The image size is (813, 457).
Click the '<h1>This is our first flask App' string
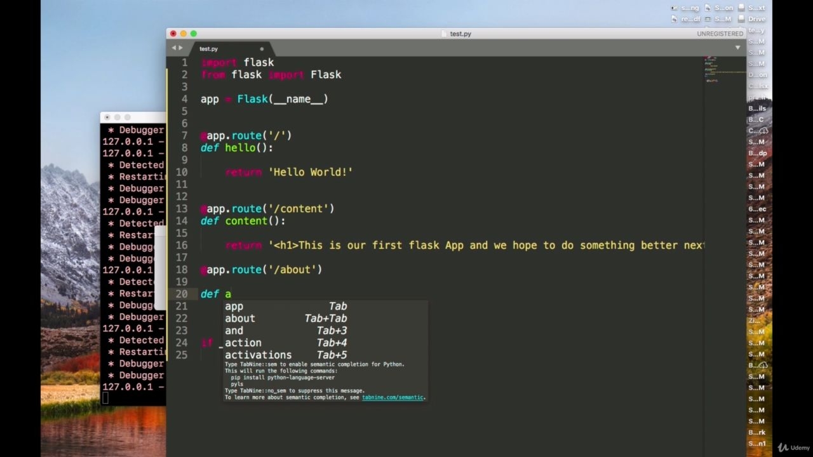pyautogui.click(x=366, y=246)
